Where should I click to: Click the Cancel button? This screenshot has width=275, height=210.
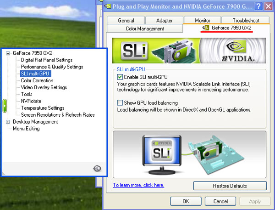click(220, 201)
